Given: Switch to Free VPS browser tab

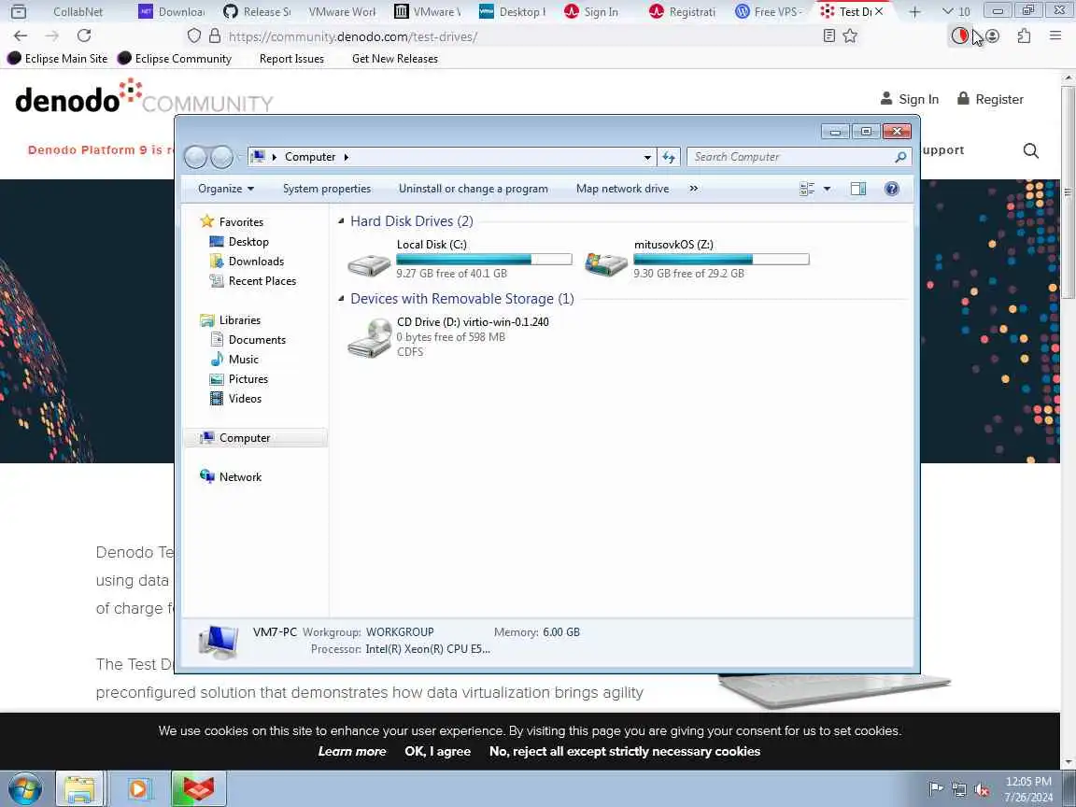Looking at the screenshot, I should click(x=769, y=11).
